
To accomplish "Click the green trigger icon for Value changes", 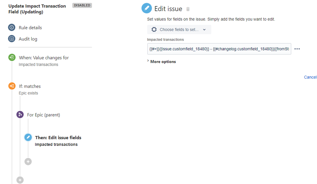I will (x=12, y=57).
